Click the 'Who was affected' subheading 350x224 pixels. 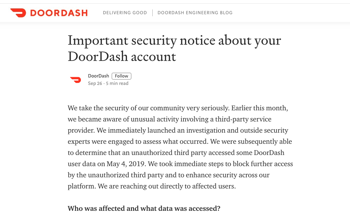[x=144, y=208]
